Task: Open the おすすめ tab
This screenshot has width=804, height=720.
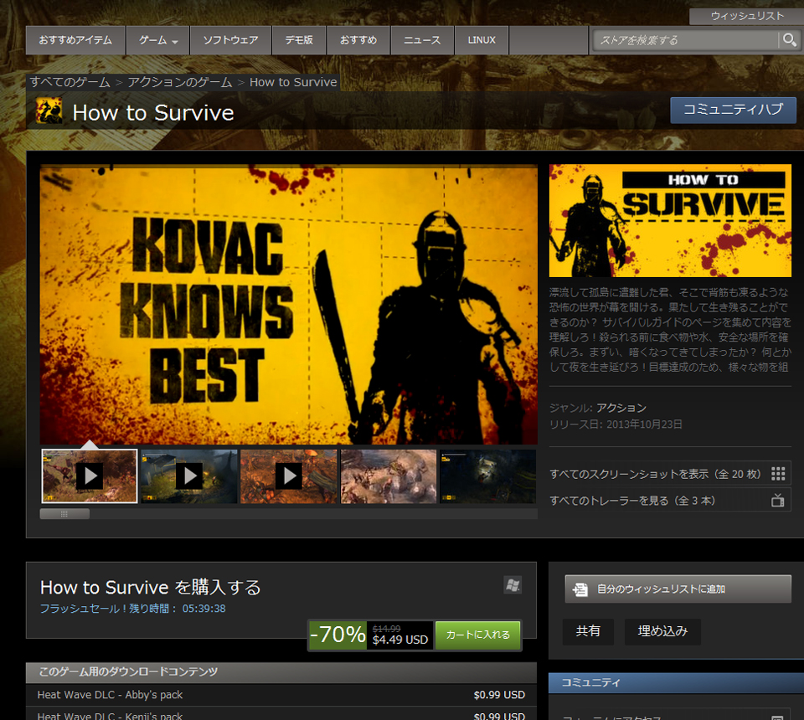Action: pyautogui.click(x=358, y=40)
